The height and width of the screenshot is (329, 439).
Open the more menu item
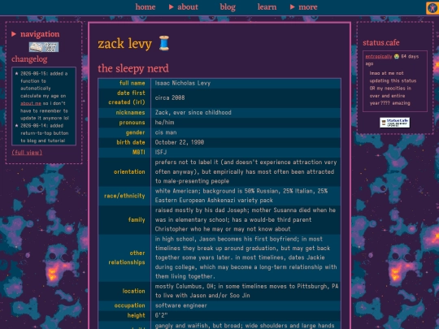pos(308,7)
